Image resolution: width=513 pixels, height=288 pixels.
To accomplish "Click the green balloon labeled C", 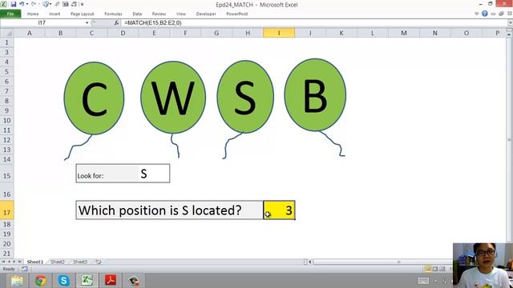I will [95, 98].
